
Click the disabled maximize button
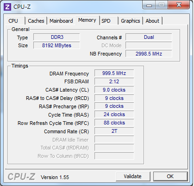(x=162, y=5)
